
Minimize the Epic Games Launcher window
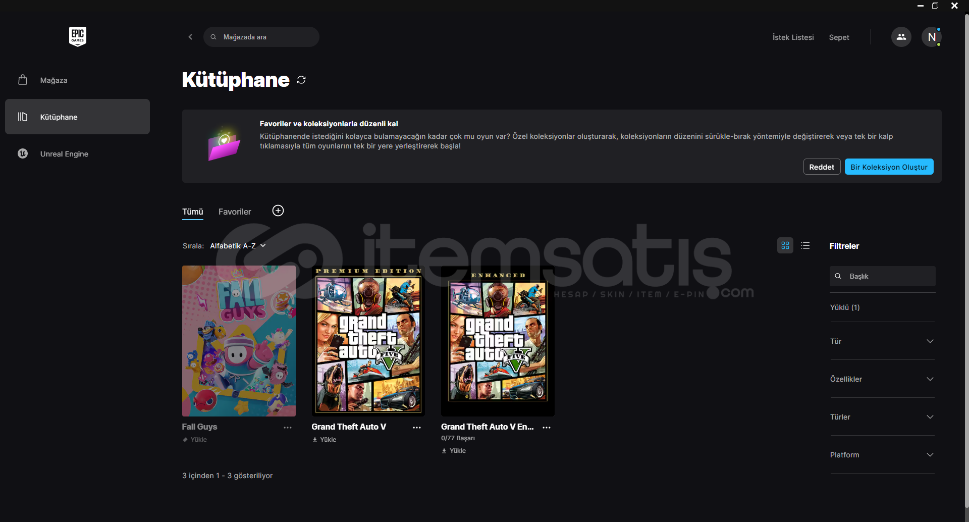pos(921,6)
